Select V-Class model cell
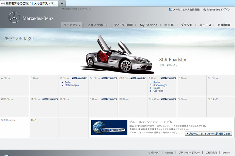This screenshot has width=235, height=156. (x=192, y=106)
